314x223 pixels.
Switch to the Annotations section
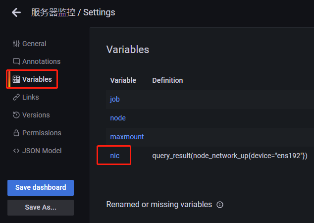pyautogui.click(x=41, y=61)
